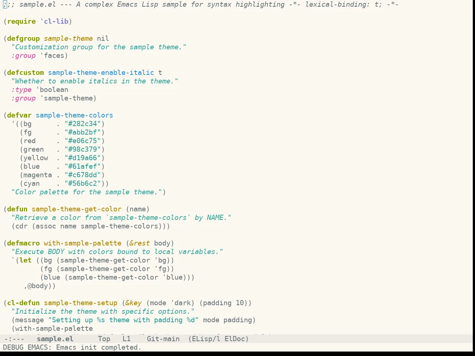Click the 'sample-theme' group name after defgroup
475x356 pixels.
tap(68, 39)
